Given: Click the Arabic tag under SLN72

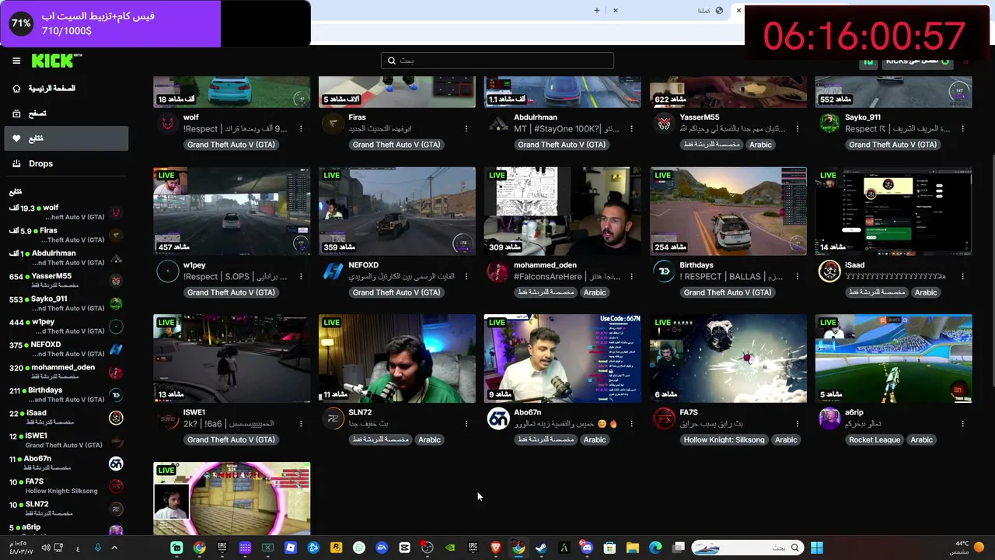Looking at the screenshot, I should tap(429, 439).
